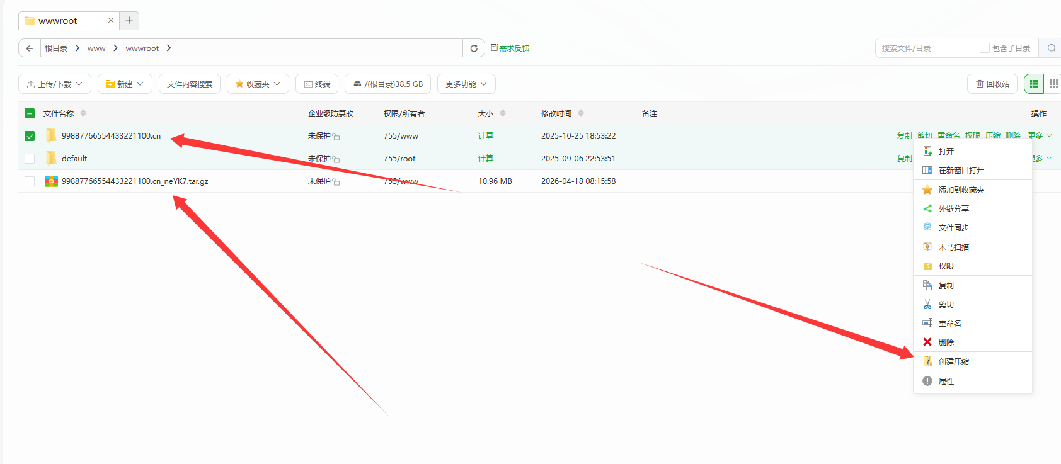Click the back arrow navigation icon
This screenshot has height=464, width=1061.
click(30, 48)
